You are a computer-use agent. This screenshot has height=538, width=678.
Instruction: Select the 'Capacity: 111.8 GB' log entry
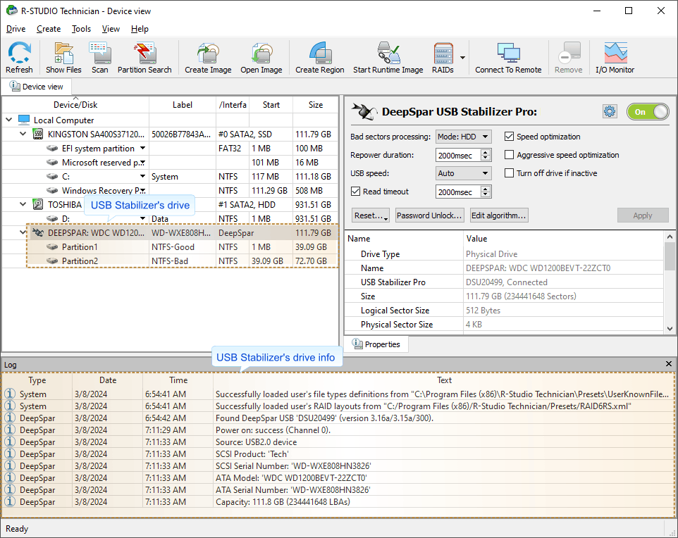(338, 501)
